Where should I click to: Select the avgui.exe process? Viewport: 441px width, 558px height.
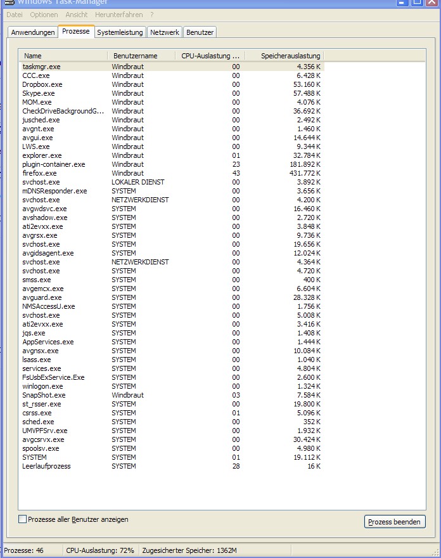(x=172, y=138)
